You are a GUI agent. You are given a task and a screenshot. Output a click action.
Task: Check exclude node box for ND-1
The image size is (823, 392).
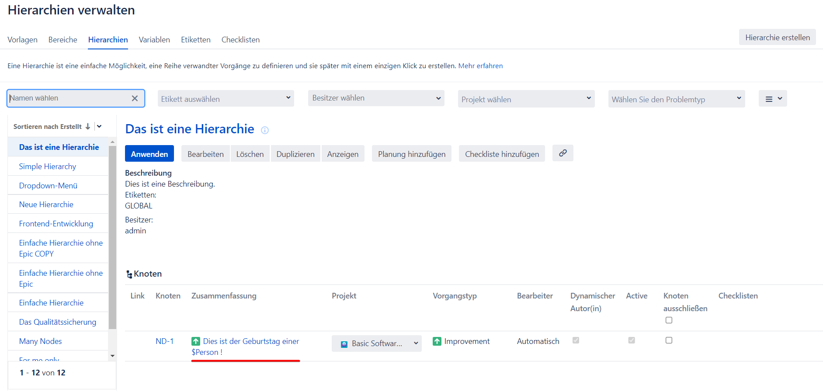pos(669,340)
